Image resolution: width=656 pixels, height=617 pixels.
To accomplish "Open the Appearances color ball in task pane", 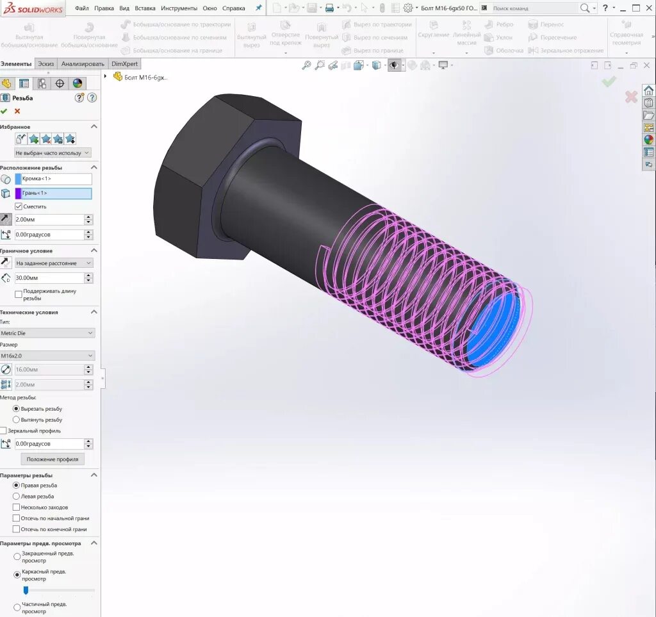I will [649, 140].
